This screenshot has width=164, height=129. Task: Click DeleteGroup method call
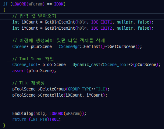point(53,89)
